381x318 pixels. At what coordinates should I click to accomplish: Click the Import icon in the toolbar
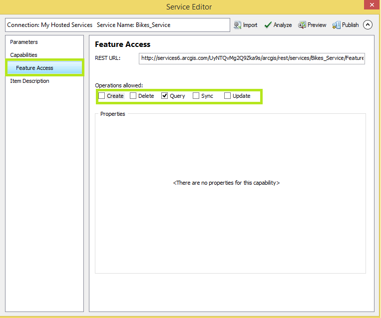(238, 25)
